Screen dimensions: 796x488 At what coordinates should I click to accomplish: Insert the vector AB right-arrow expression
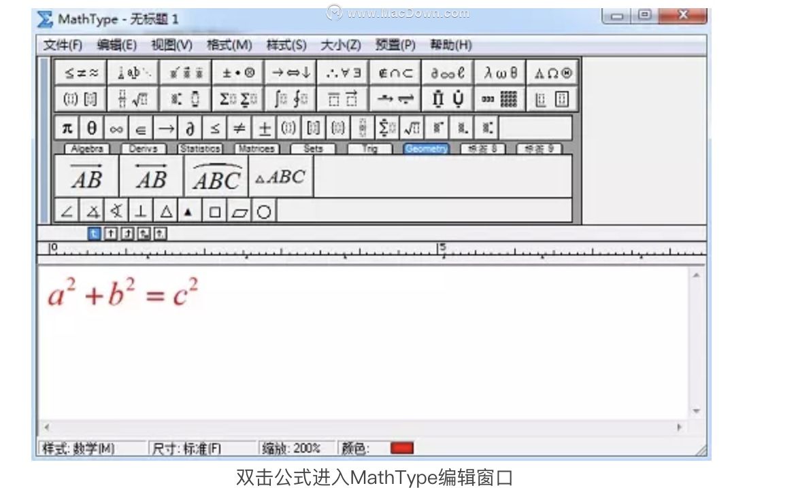pos(86,176)
